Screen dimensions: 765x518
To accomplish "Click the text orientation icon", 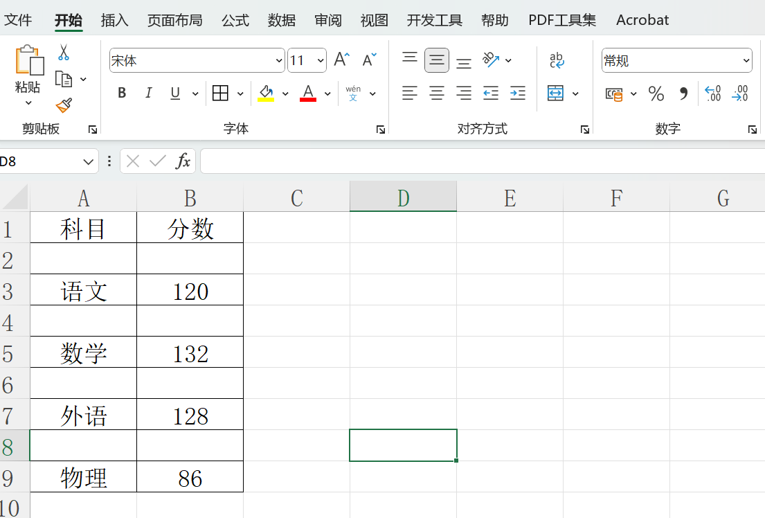I will pos(491,60).
